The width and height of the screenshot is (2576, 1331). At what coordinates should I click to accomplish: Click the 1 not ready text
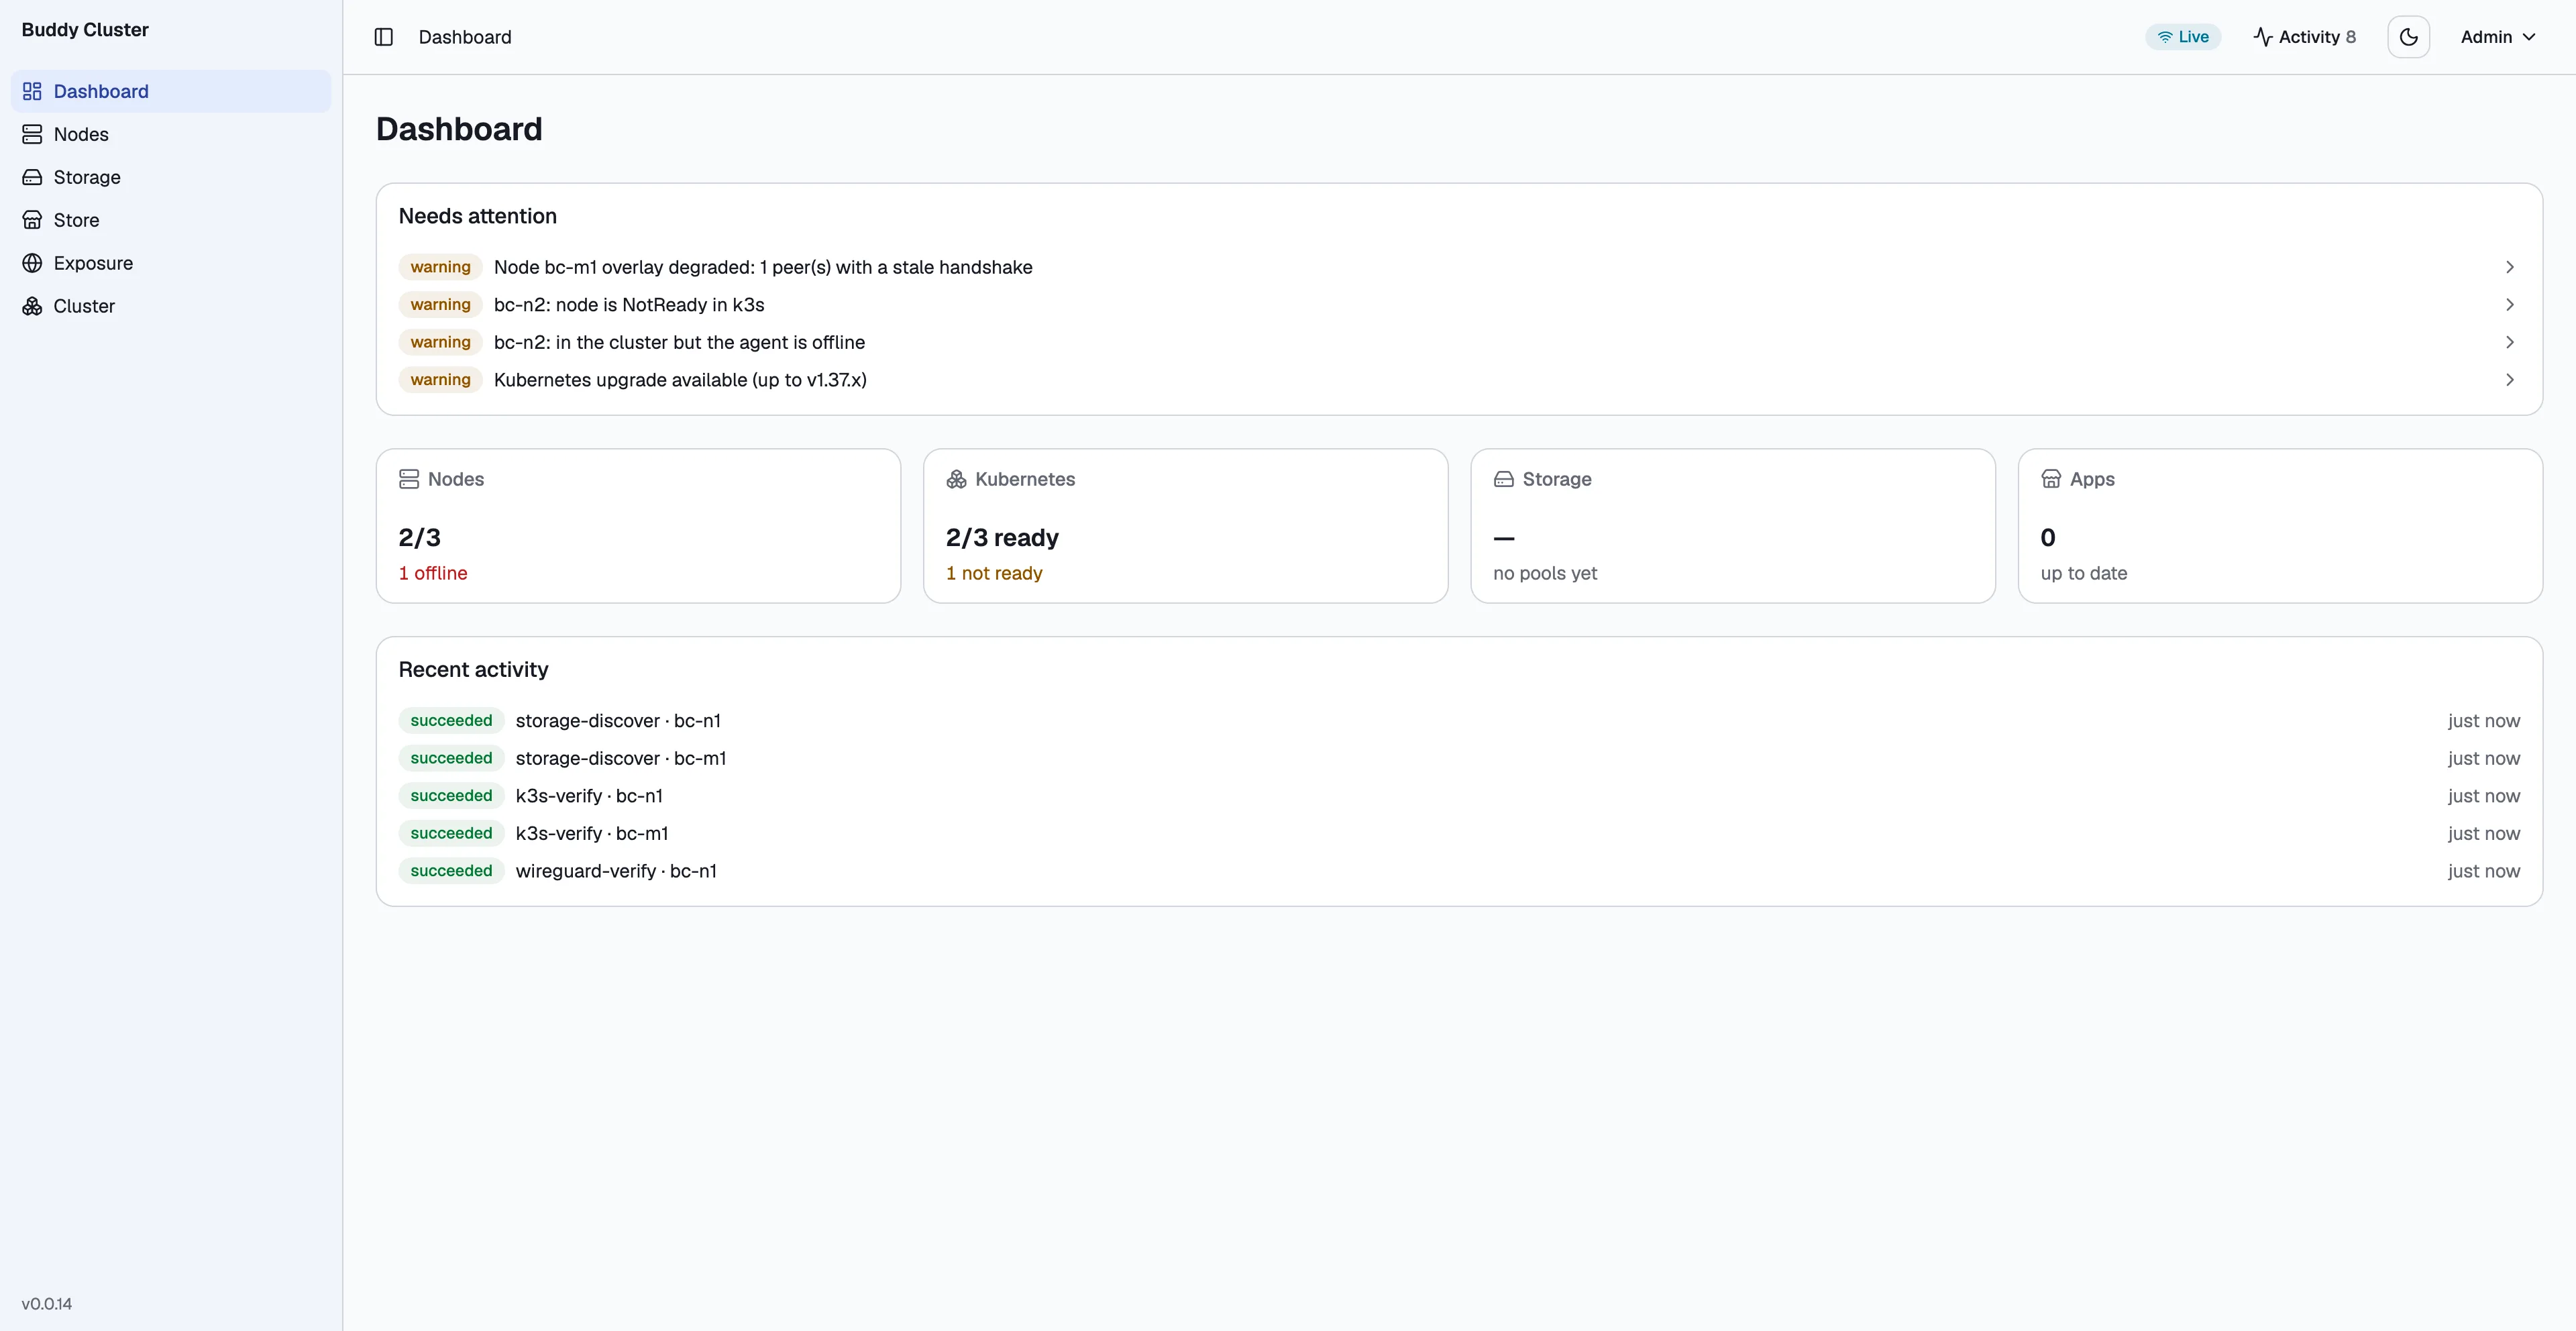coord(994,573)
